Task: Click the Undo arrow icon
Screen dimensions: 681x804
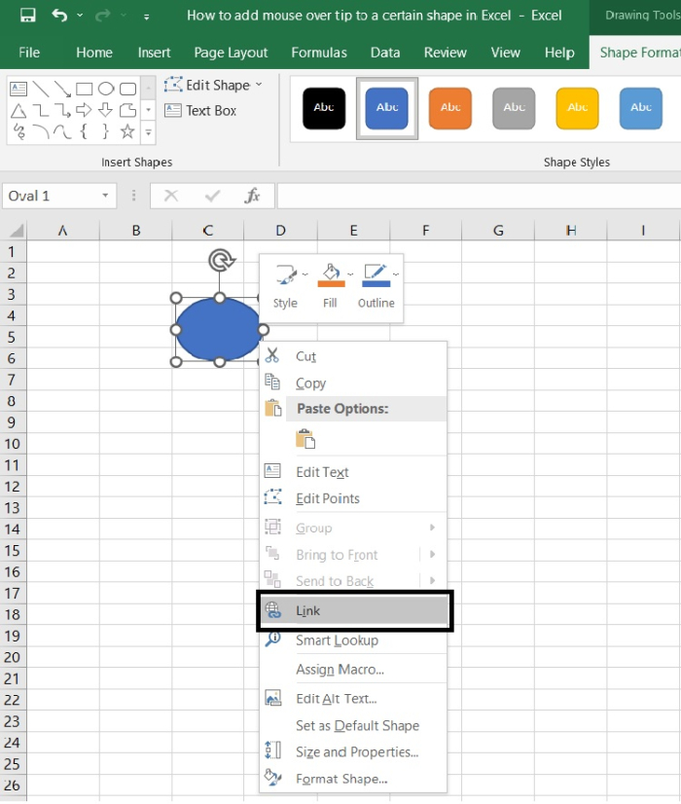Action: 59,16
